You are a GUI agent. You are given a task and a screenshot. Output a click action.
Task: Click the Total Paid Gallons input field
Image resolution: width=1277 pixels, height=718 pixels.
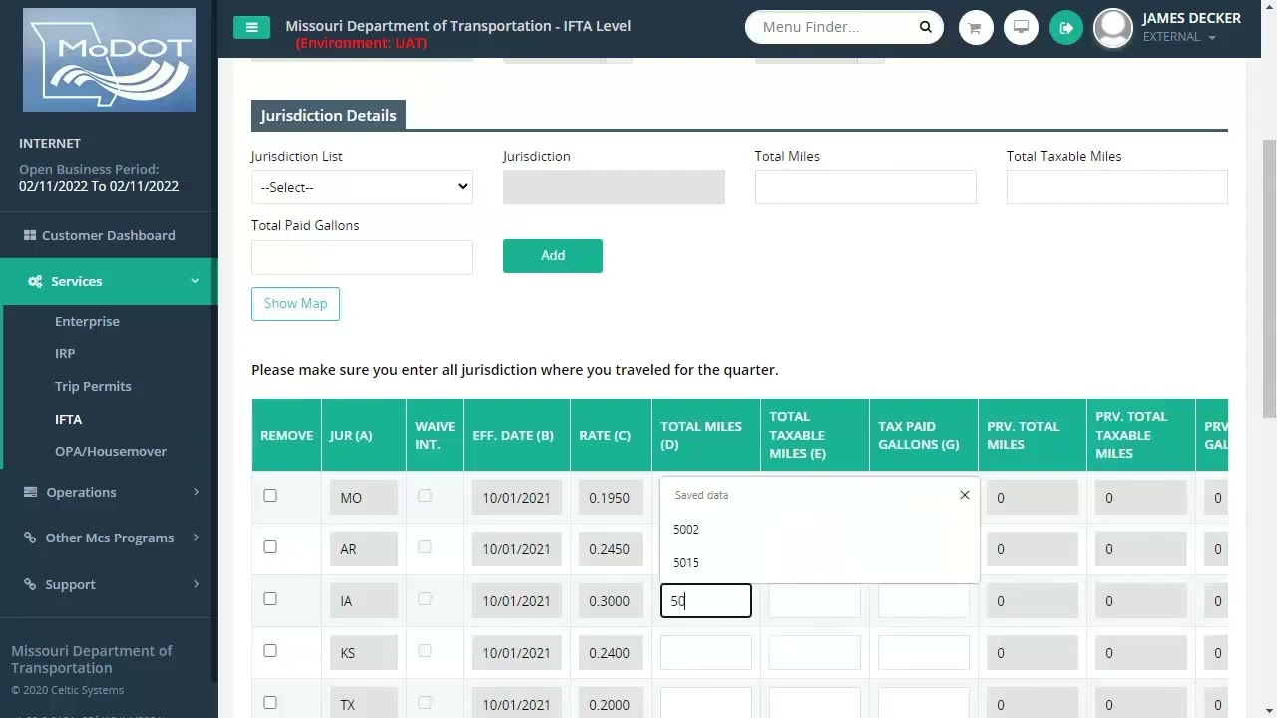click(x=361, y=257)
